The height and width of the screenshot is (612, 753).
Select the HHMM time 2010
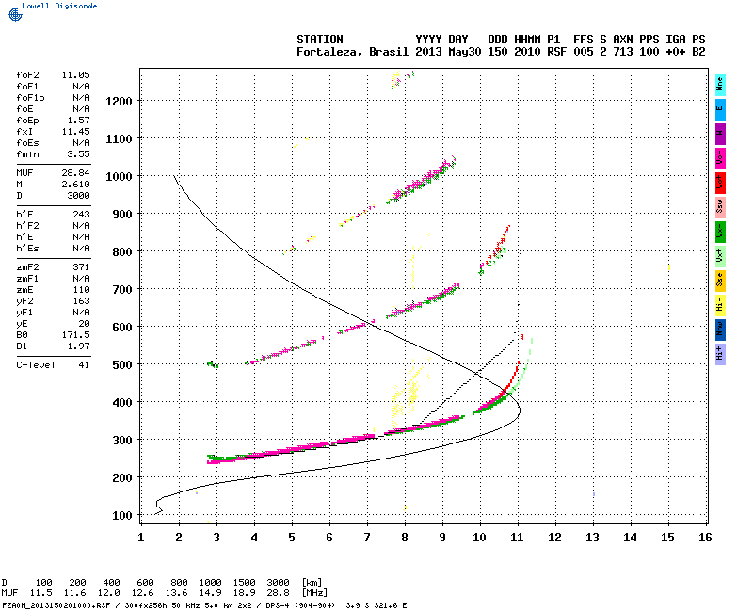(527, 52)
